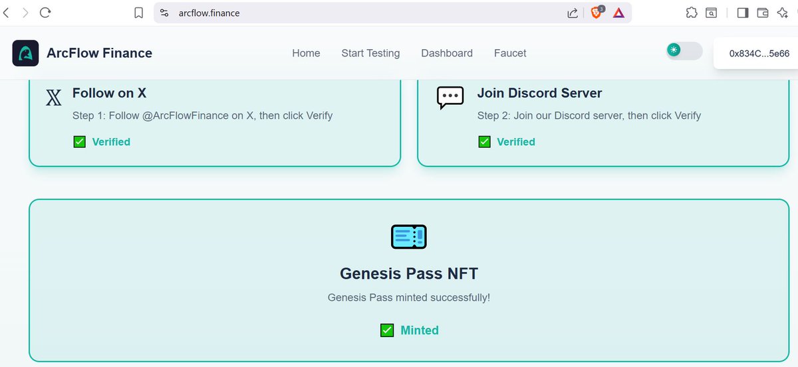The image size is (798, 367).
Task: Click the Verified label under Join Discord Server
Action: [x=516, y=141]
